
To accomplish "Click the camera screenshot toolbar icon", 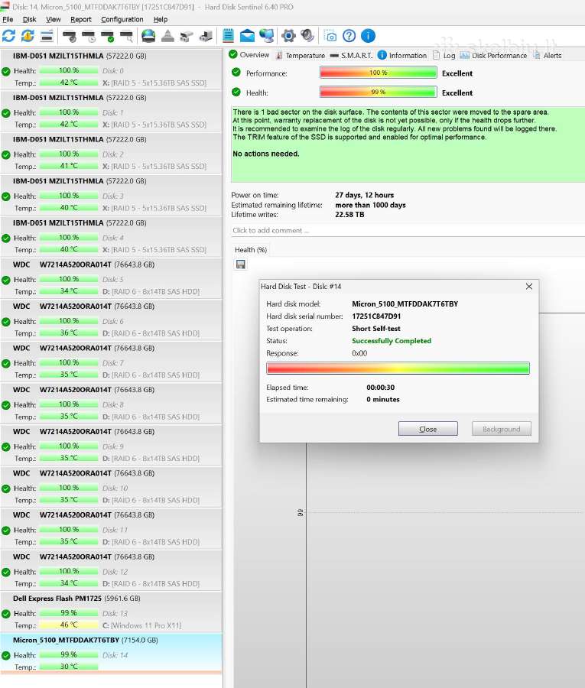I will tap(330, 36).
